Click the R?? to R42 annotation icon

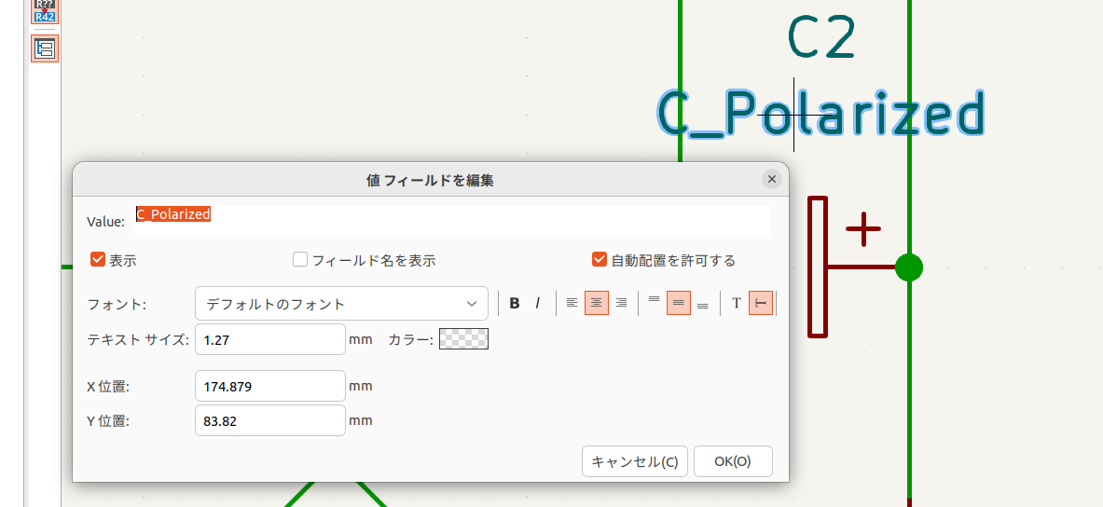coord(44,10)
